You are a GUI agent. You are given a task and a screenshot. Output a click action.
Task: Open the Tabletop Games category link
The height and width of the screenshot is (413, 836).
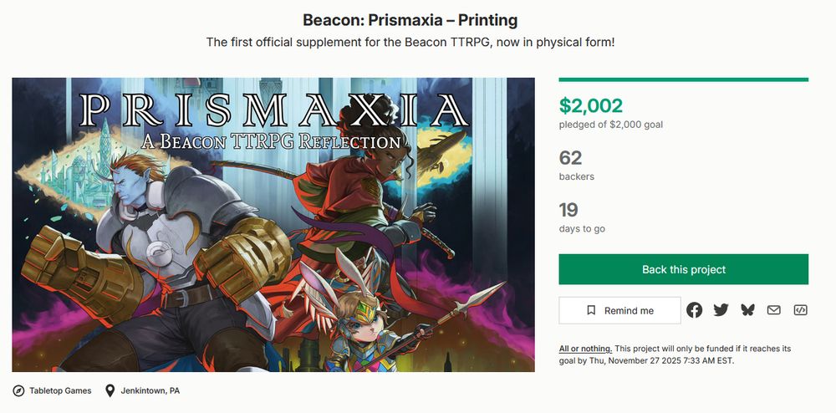pyautogui.click(x=60, y=391)
